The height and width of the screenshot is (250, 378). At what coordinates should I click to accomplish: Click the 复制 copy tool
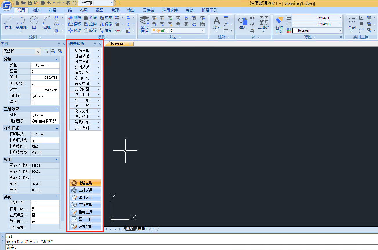[106, 30]
